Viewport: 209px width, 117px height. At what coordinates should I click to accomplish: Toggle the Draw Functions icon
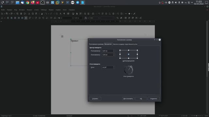click(x=134, y=14)
